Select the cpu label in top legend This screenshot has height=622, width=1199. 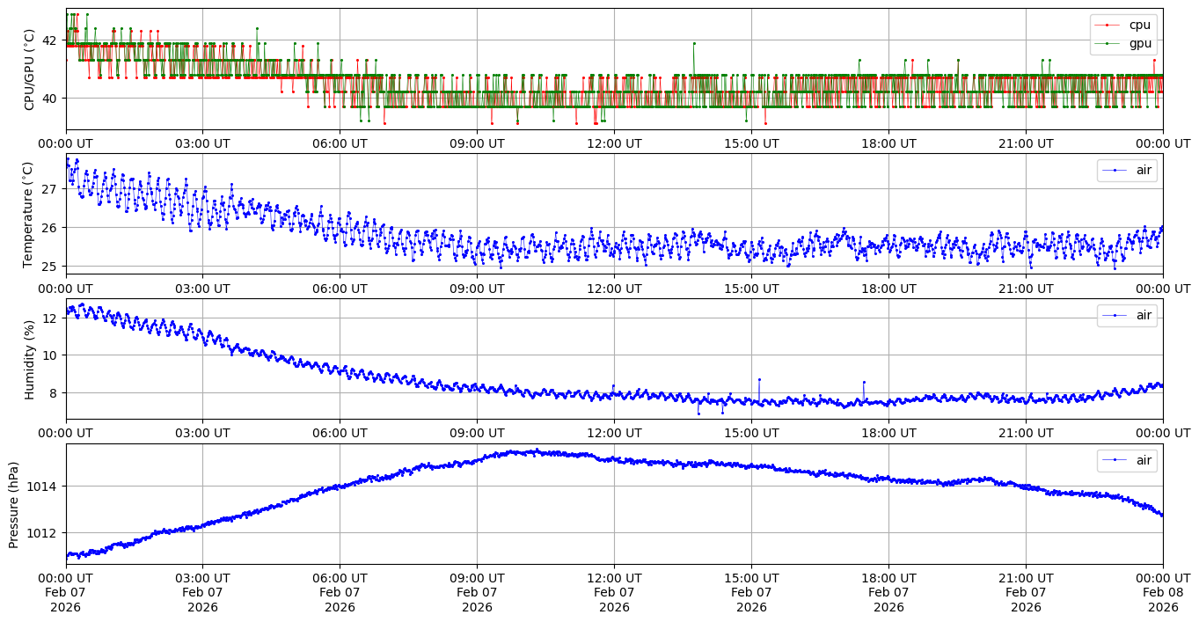point(1139,26)
